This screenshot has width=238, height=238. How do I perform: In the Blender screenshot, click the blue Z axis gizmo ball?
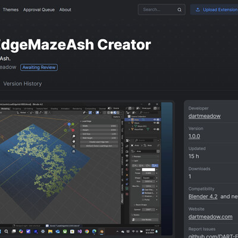[x=69, y=124]
